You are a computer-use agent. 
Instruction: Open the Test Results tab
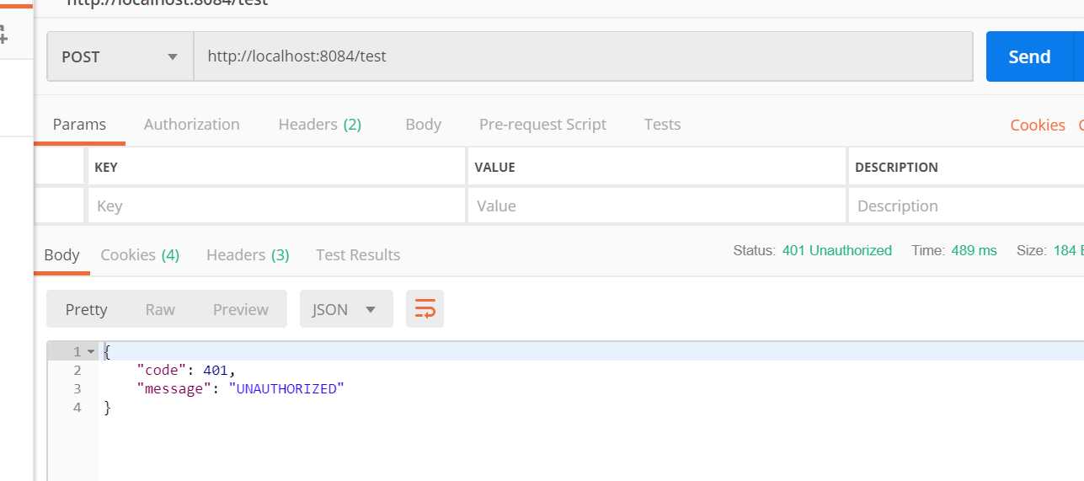pyautogui.click(x=358, y=254)
